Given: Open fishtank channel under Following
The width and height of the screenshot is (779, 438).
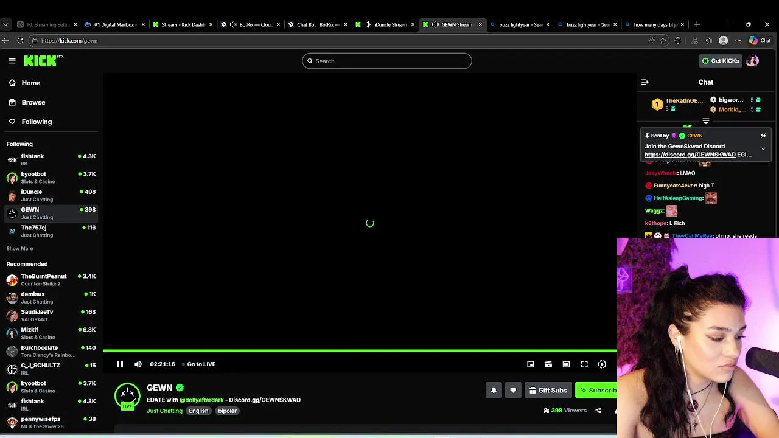Looking at the screenshot, I should click(x=51, y=159).
